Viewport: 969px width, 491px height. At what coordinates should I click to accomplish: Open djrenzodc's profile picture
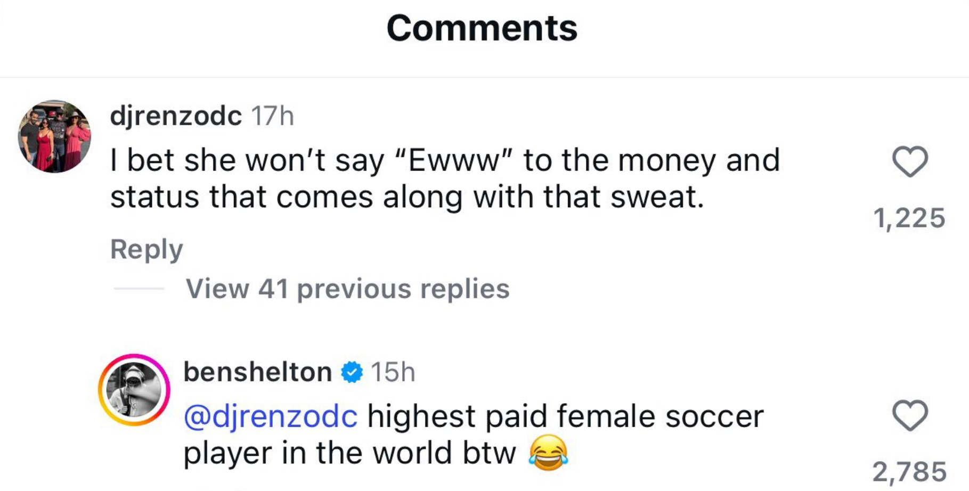coord(54,136)
